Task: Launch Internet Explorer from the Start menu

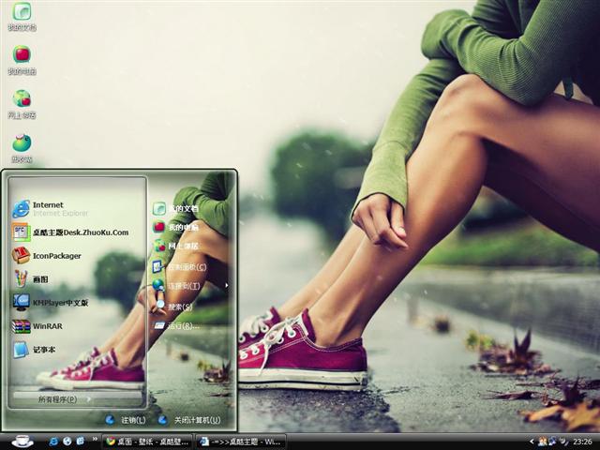Action: click(50, 209)
